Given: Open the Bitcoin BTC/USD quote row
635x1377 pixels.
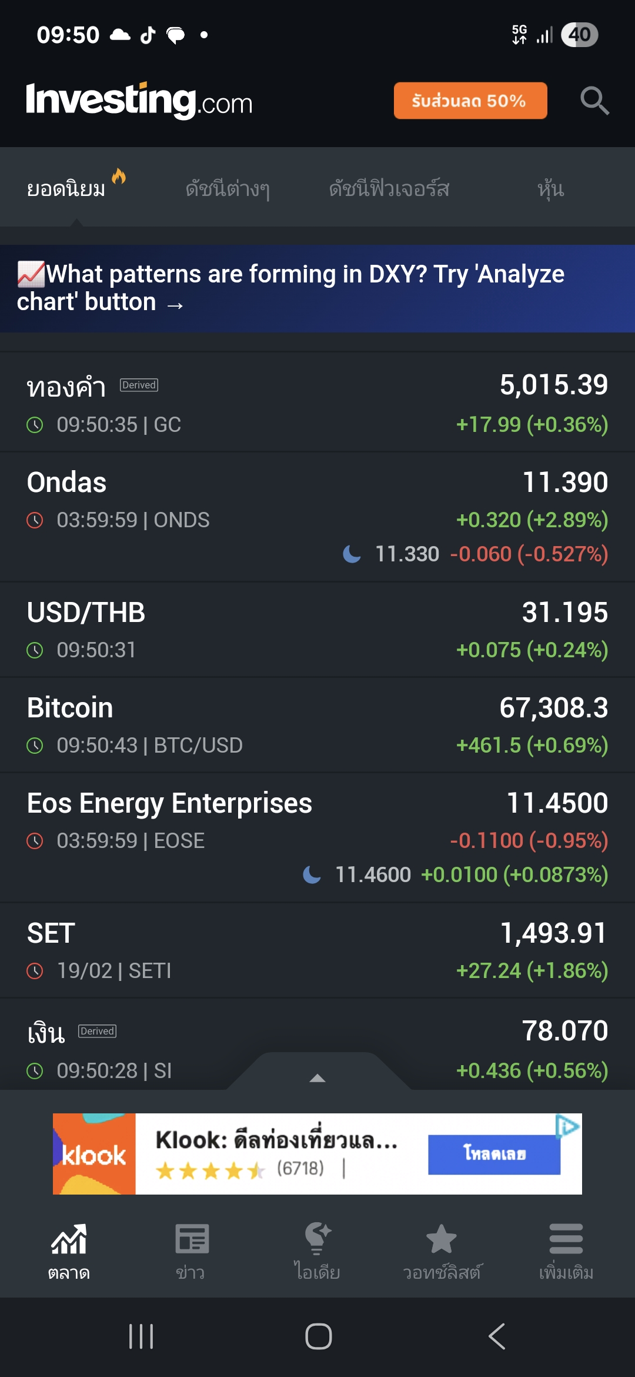Looking at the screenshot, I should [x=317, y=725].
